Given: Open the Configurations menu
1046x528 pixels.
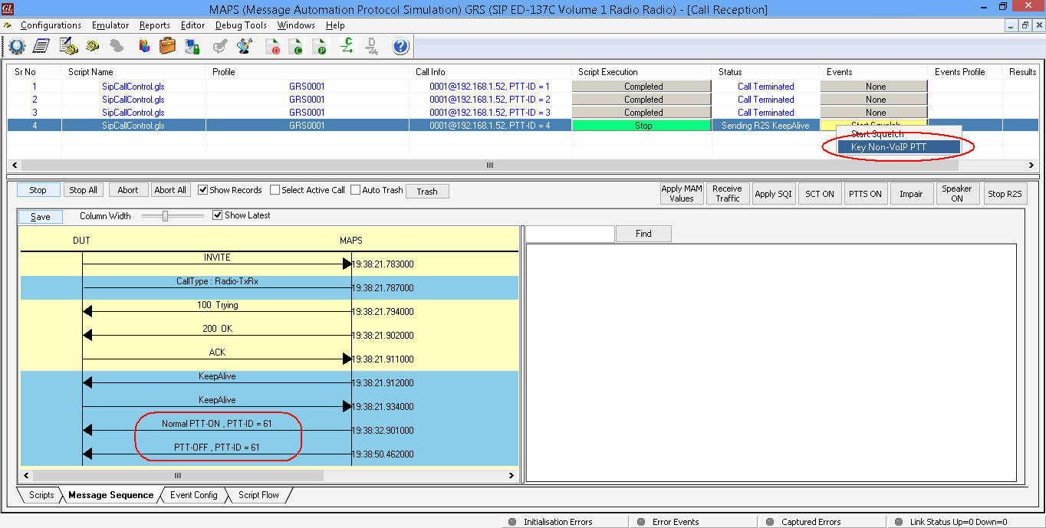Looking at the screenshot, I should click(51, 25).
